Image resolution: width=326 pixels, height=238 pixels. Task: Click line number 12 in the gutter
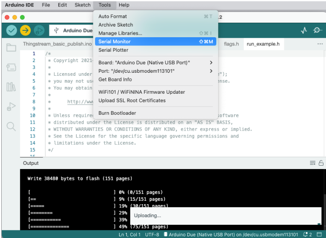(x=33, y=129)
